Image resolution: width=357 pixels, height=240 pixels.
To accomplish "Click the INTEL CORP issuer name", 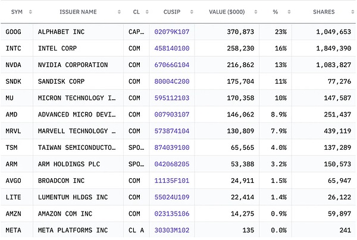I will click(x=57, y=48).
